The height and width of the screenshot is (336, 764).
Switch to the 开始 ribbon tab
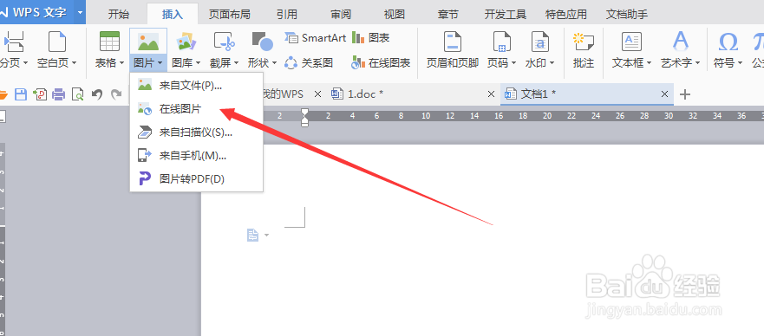coord(119,14)
